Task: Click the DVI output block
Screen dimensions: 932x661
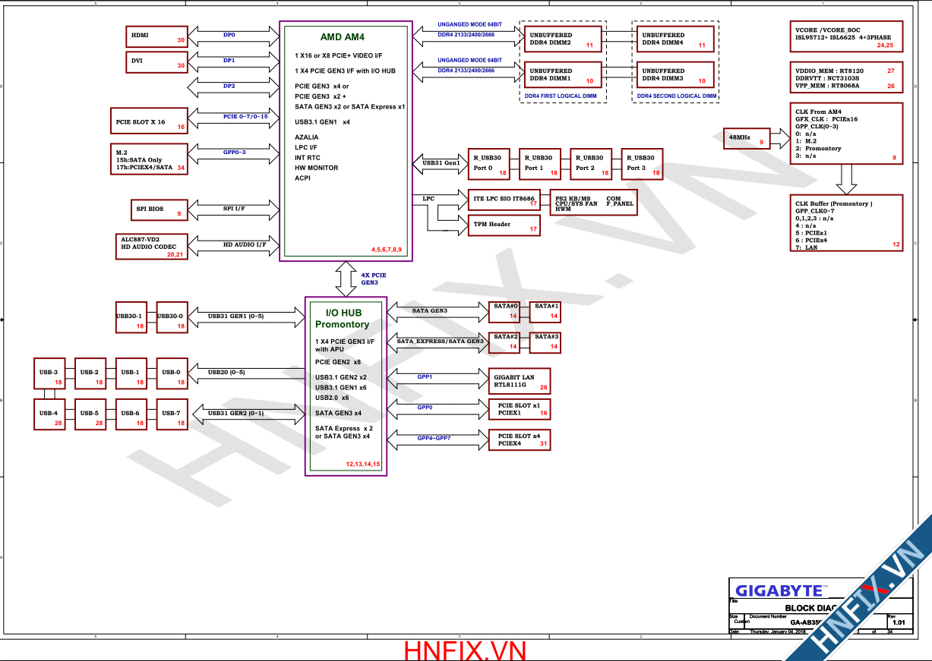Action: point(157,61)
